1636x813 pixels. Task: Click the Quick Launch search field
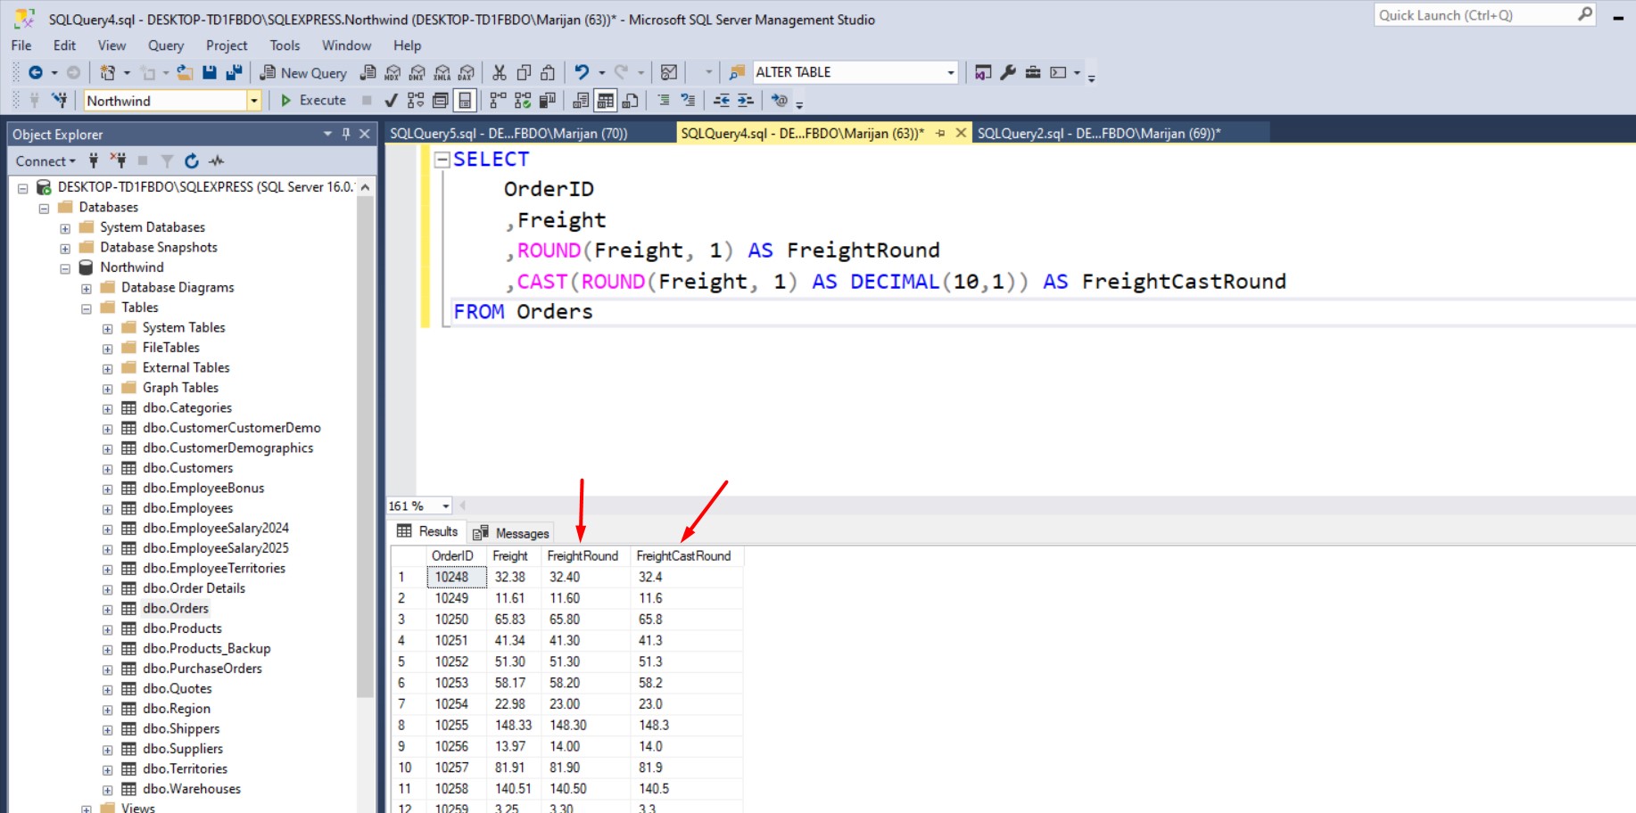[x=1484, y=15]
